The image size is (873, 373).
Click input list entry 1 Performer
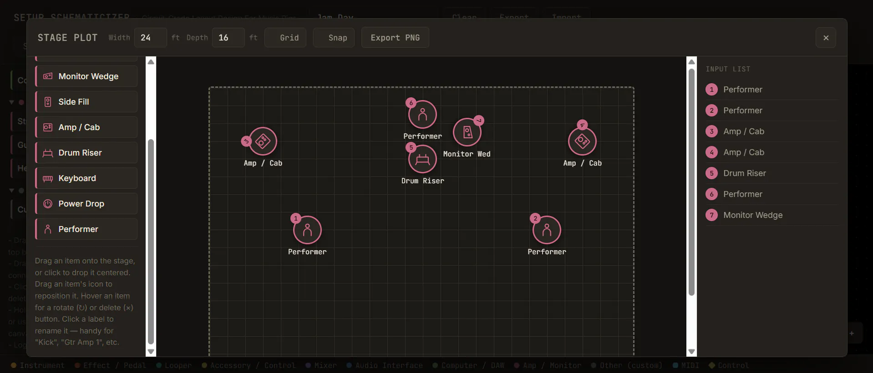[771, 90]
